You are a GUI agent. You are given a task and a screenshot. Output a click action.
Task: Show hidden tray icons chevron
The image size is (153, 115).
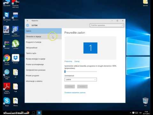130,113
